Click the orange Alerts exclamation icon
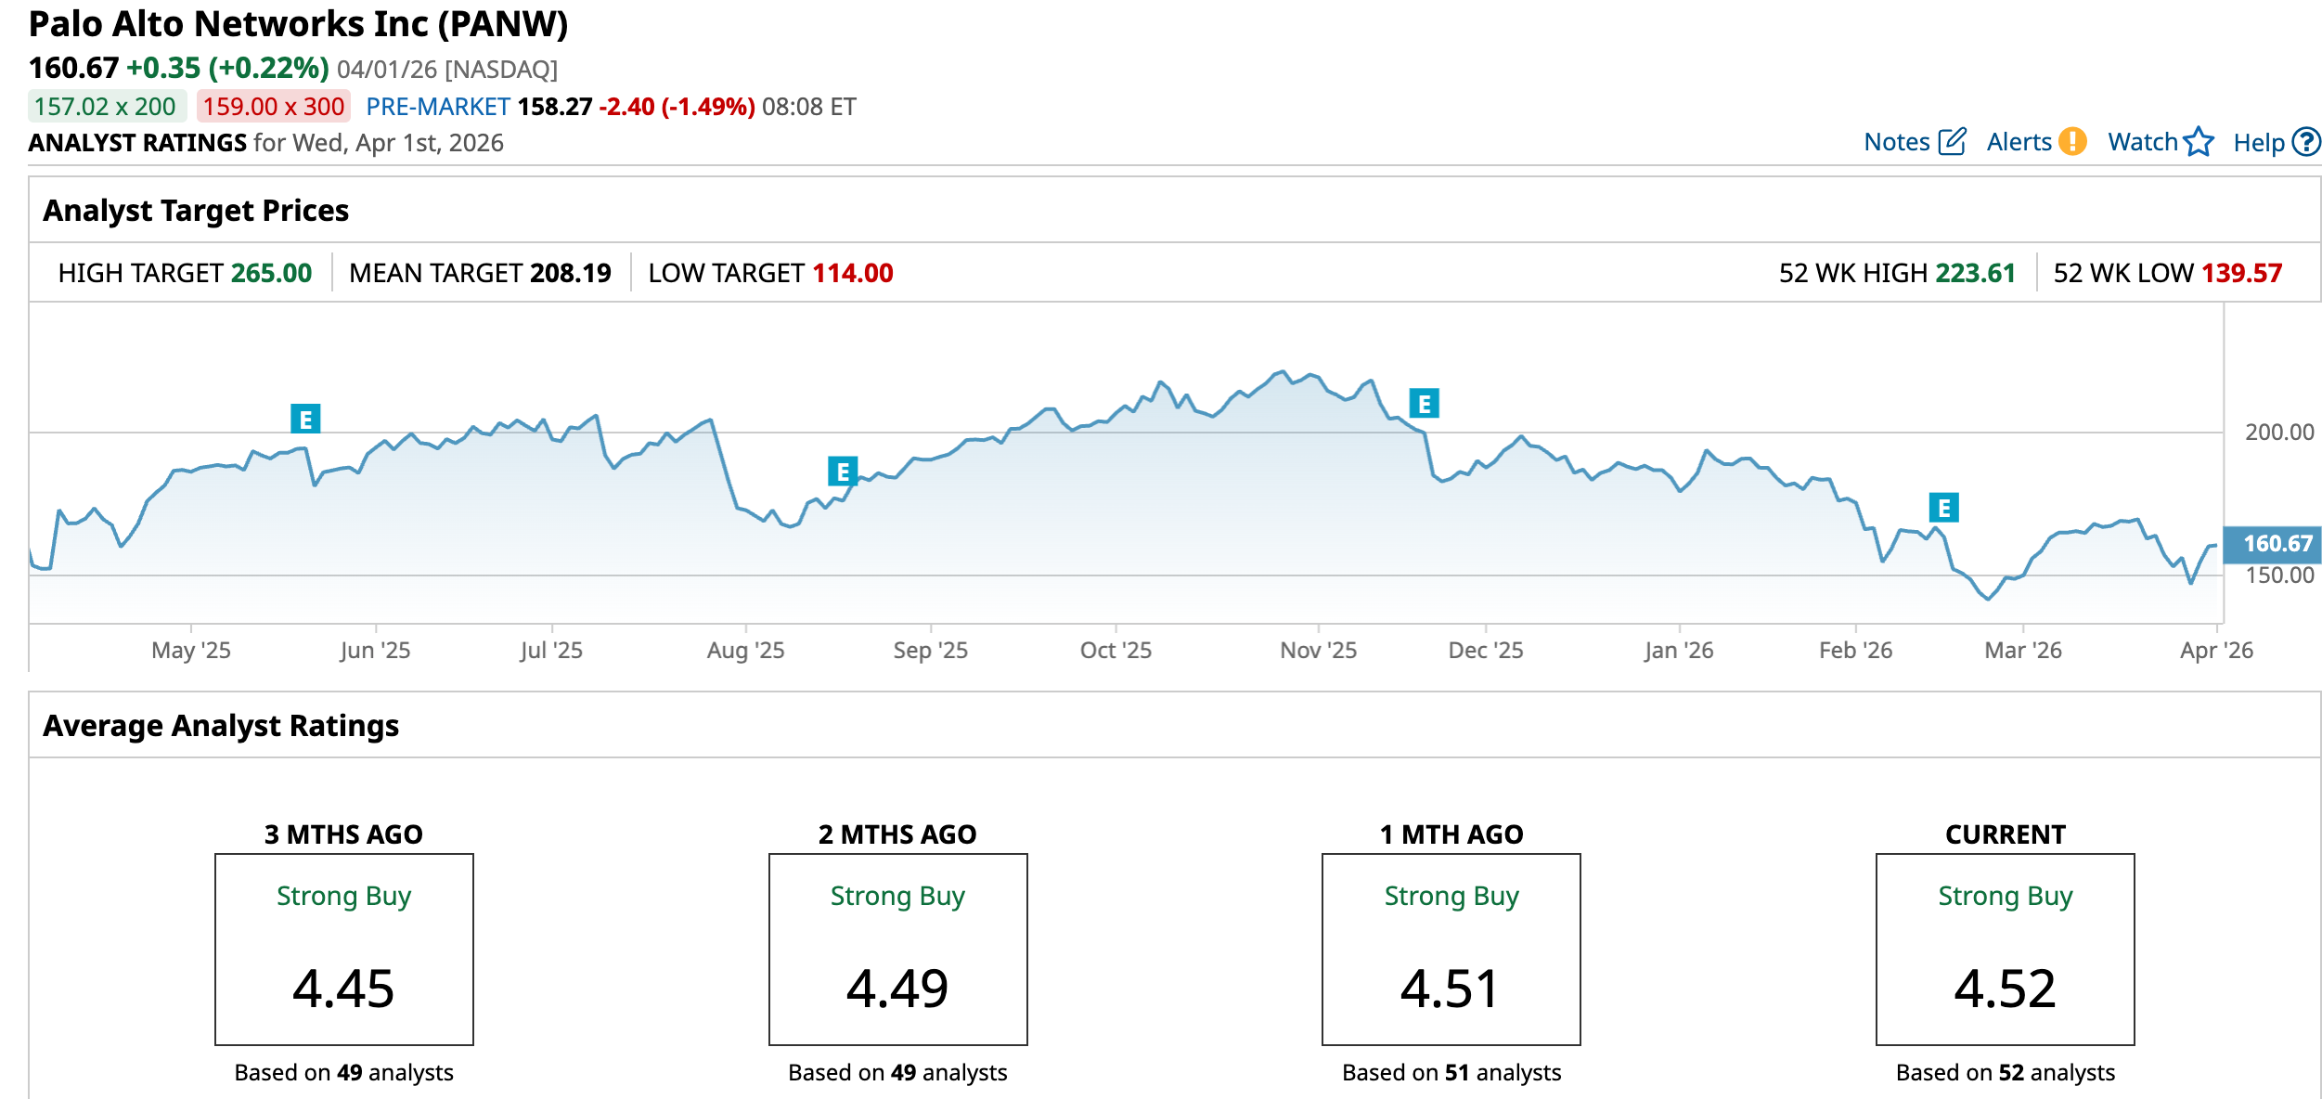 [2071, 142]
